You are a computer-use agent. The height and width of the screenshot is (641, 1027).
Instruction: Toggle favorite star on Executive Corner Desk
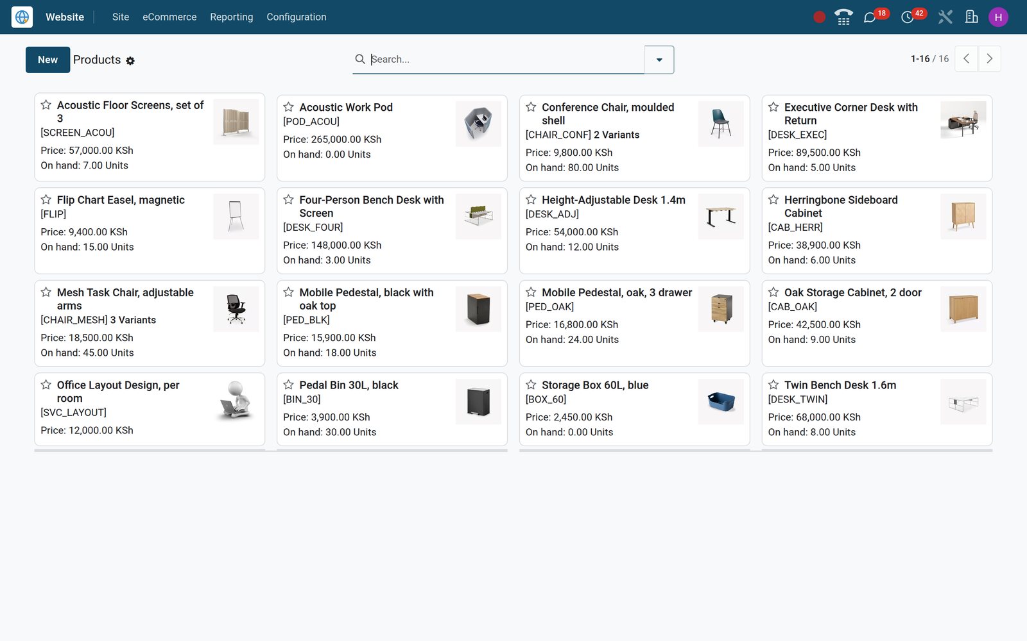773,107
